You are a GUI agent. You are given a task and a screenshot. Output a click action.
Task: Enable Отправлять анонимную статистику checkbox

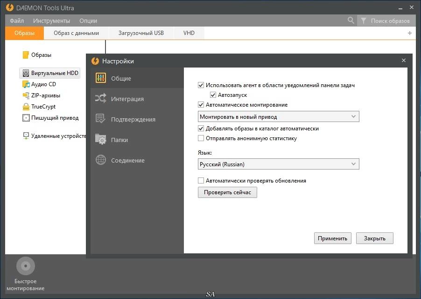(x=201, y=138)
